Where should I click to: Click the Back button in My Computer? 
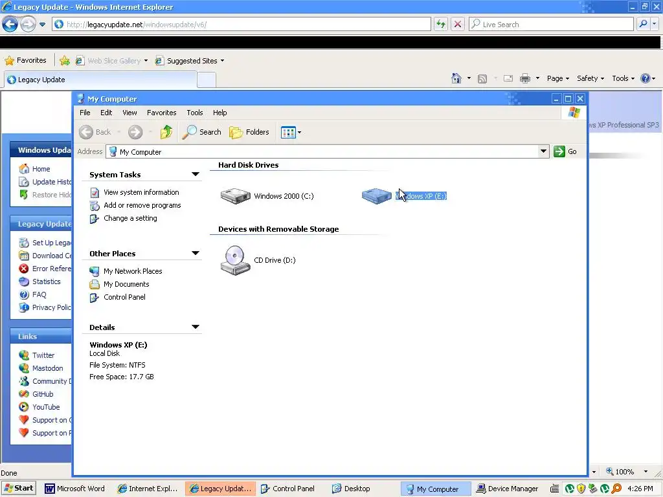[96, 132]
